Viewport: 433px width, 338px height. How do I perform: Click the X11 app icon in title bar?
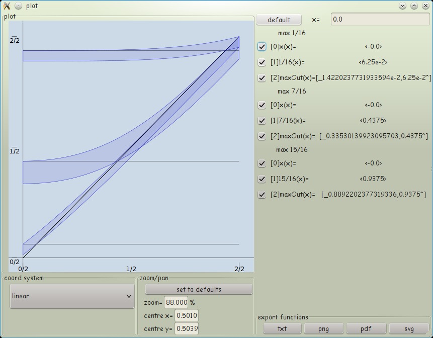pyautogui.click(x=7, y=6)
